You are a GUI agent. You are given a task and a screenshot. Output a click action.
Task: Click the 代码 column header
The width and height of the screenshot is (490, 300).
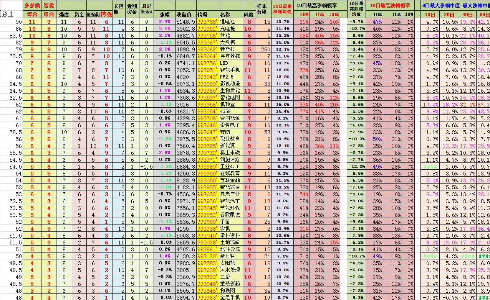pos(208,14)
